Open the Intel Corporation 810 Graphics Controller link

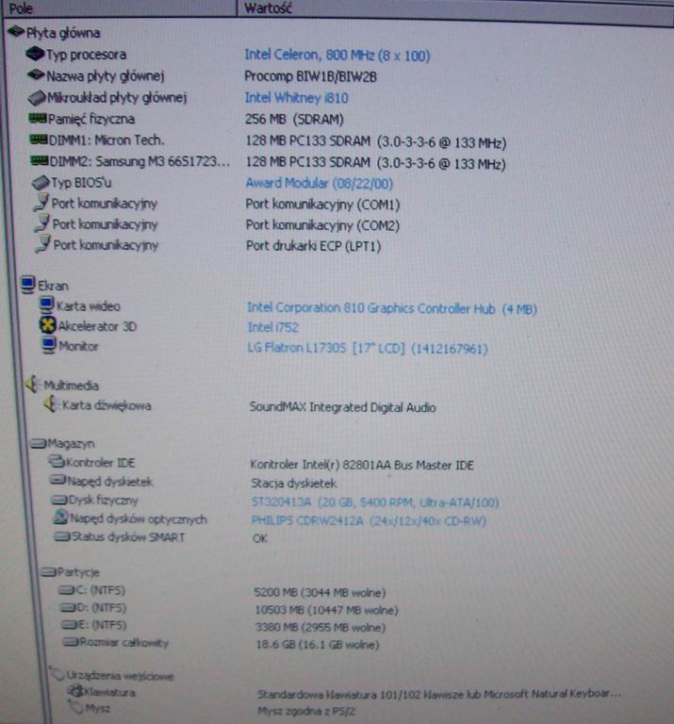pyautogui.click(x=392, y=308)
